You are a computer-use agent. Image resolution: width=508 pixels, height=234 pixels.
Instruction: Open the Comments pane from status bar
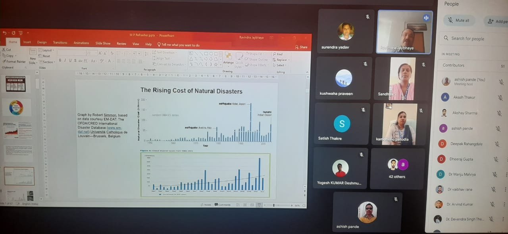(223, 205)
